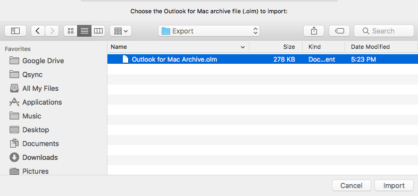
Task: Switch to icon grid view
Action: pos(71,31)
